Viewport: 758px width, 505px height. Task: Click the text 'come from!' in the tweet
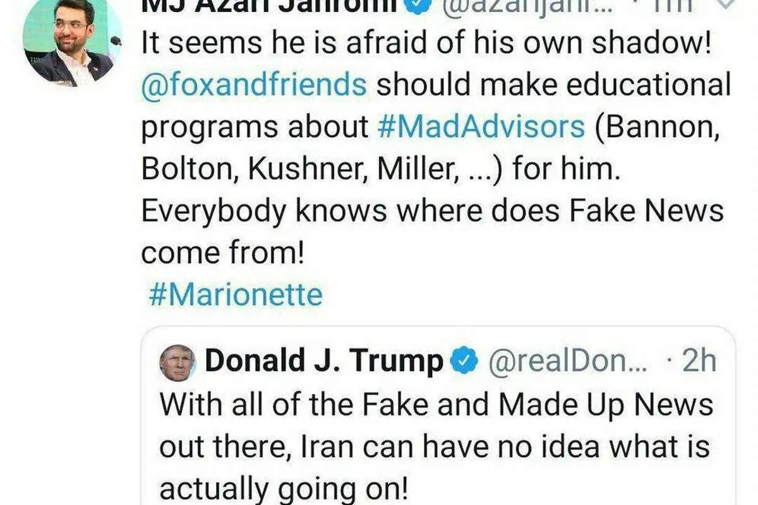223,253
